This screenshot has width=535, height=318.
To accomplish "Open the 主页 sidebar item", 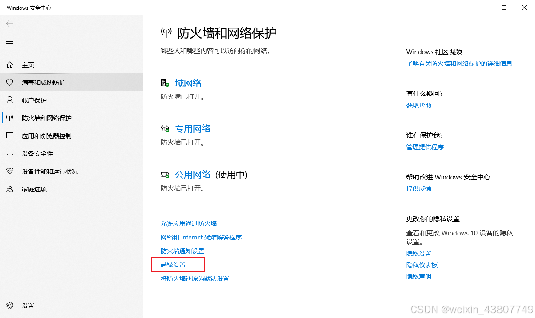I will coord(71,65).
